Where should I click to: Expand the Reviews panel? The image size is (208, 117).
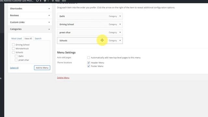click(x=49, y=15)
